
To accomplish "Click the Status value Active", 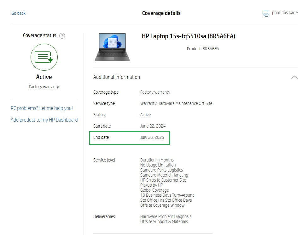I will click(146, 115).
